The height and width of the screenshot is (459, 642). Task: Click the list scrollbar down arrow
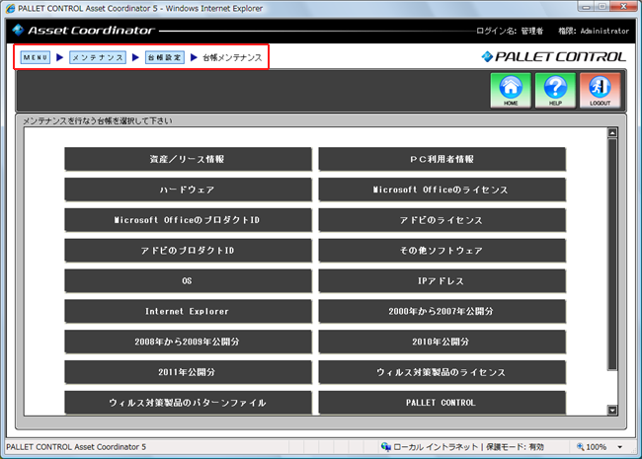point(612,410)
